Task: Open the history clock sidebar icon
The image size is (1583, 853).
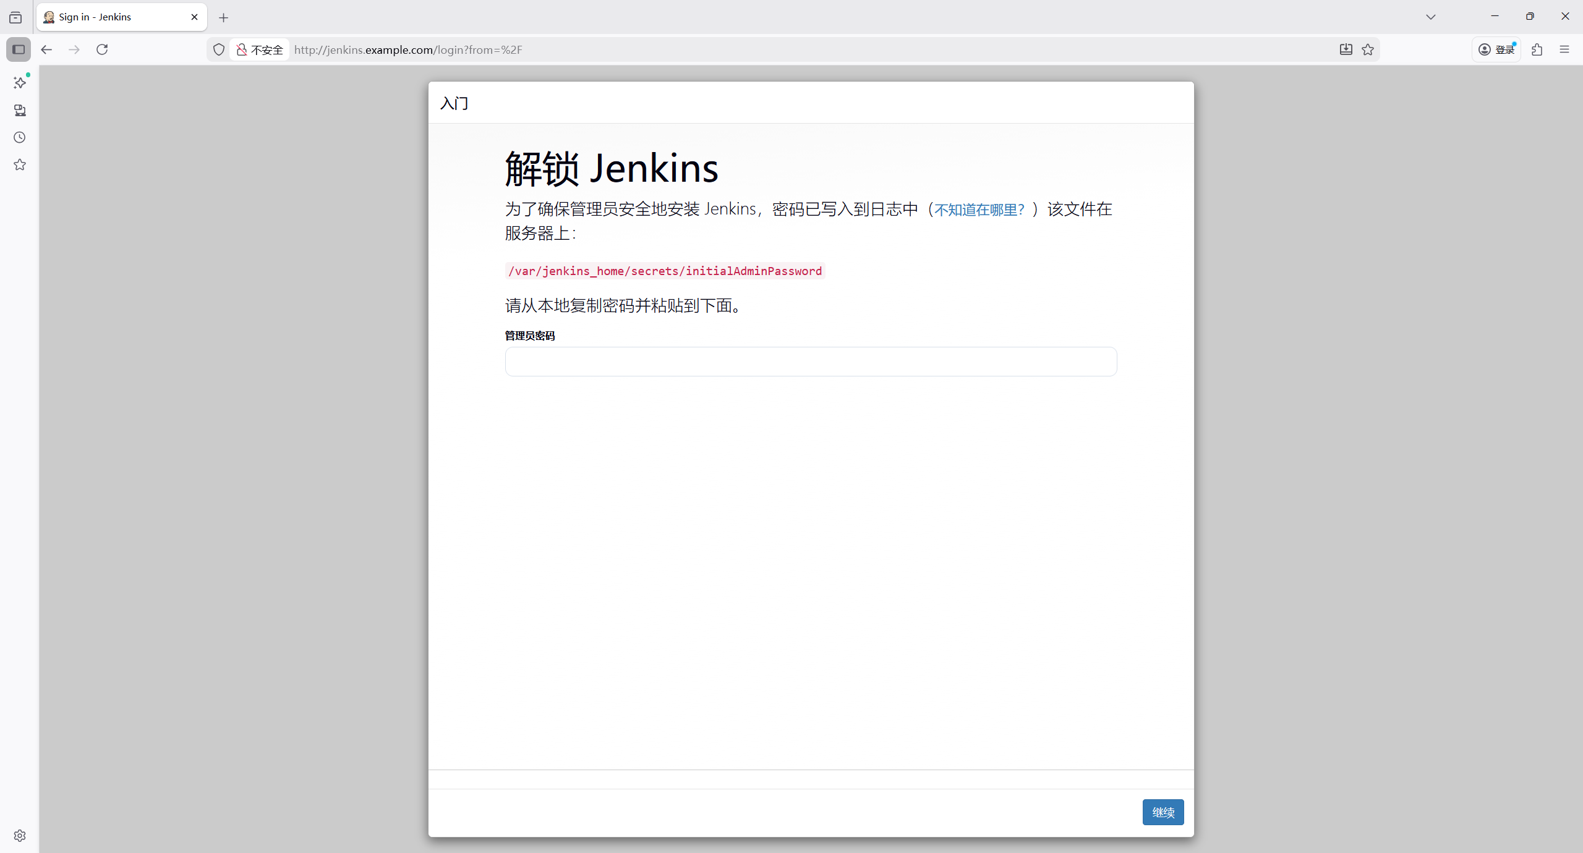Action: tap(20, 137)
